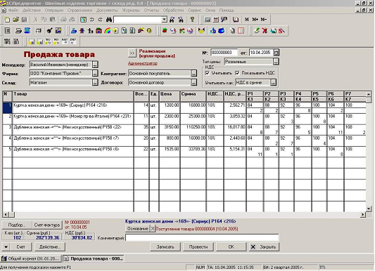The image size is (375, 271).
Task: Open the calculator icon in top toolbar
Action: [208, 20]
